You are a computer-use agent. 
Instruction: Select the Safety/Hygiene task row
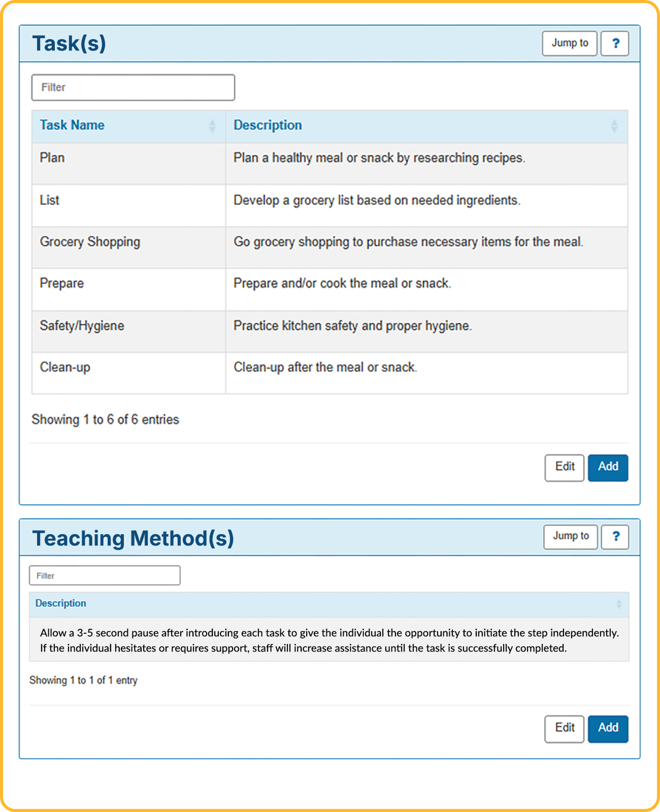pyautogui.click(x=330, y=332)
